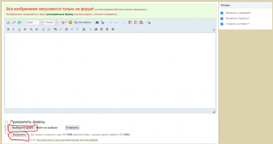Toggle bold text formatting
Screen dimensions: 273x144
coord(8,29)
